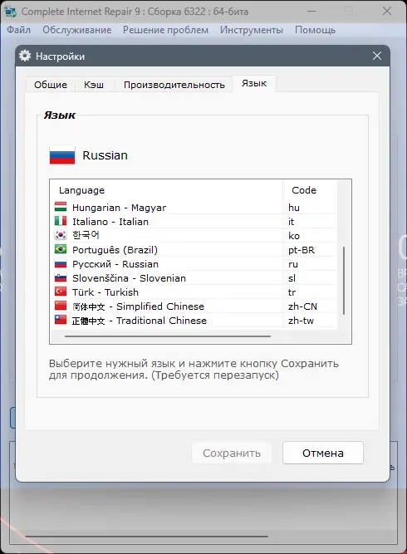Screen dimensions: 407x554
Task: Close the Настройки dialog
Action: 377,56
